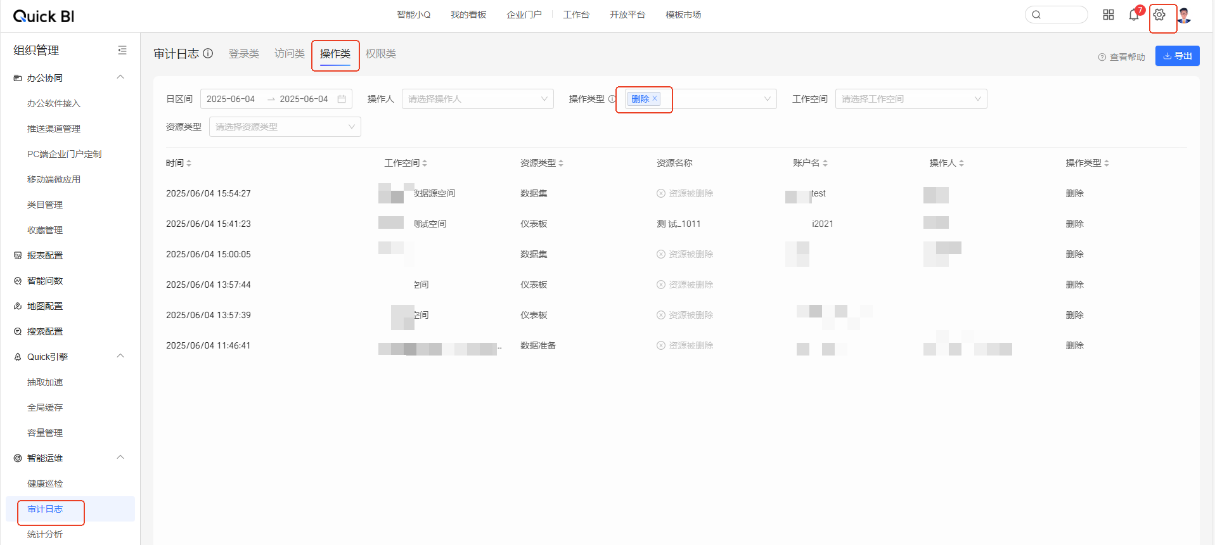Open the 资源类型 filter dropdown
The width and height of the screenshot is (1215, 545).
(285, 127)
